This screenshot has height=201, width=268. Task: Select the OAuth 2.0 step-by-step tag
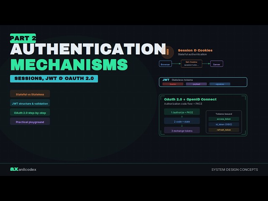[30, 113]
